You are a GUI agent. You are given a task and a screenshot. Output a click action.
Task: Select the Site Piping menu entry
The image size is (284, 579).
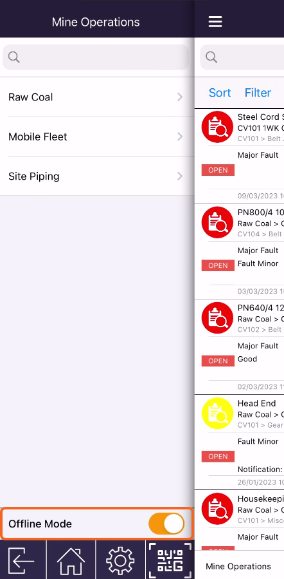97,176
